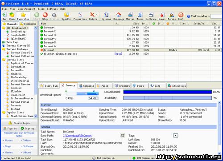Switch to the Logs tab
This screenshot has width=223, height=161.
(157, 86)
